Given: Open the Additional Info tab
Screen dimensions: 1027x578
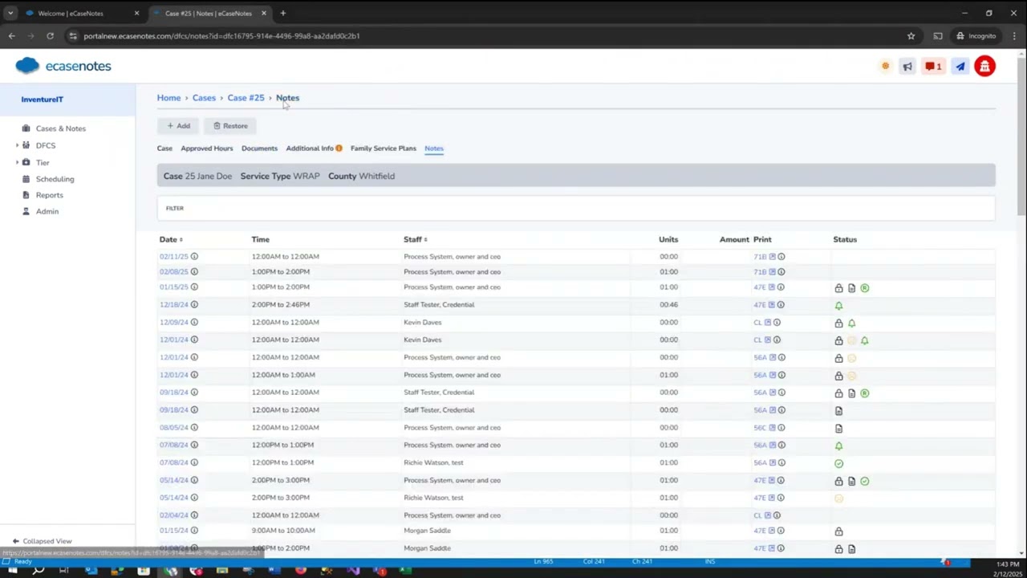Looking at the screenshot, I should coord(310,149).
